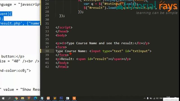Click the closing head tag

click(62, 31)
